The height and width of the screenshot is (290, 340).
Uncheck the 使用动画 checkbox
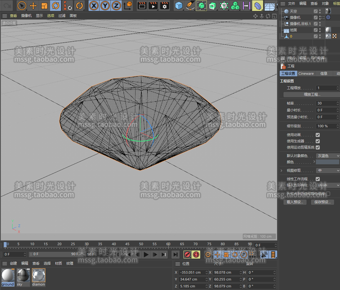click(x=317, y=135)
